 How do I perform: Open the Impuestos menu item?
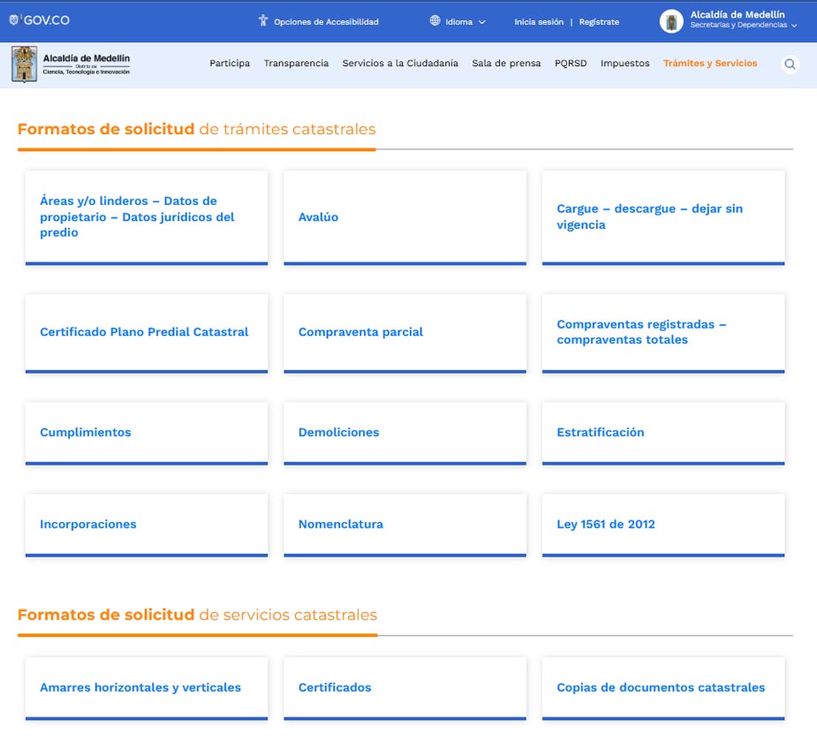(624, 64)
